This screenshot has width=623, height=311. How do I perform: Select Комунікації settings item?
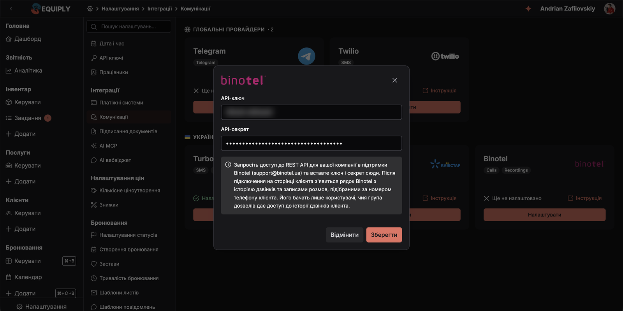point(129,117)
